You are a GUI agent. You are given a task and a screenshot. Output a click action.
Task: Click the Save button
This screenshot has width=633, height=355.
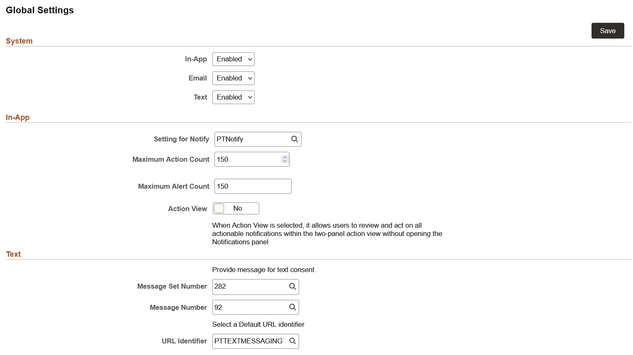pos(608,31)
